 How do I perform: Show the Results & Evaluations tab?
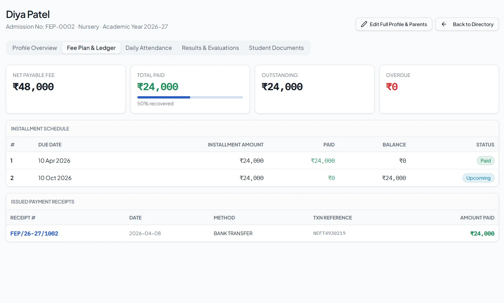pos(210,48)
